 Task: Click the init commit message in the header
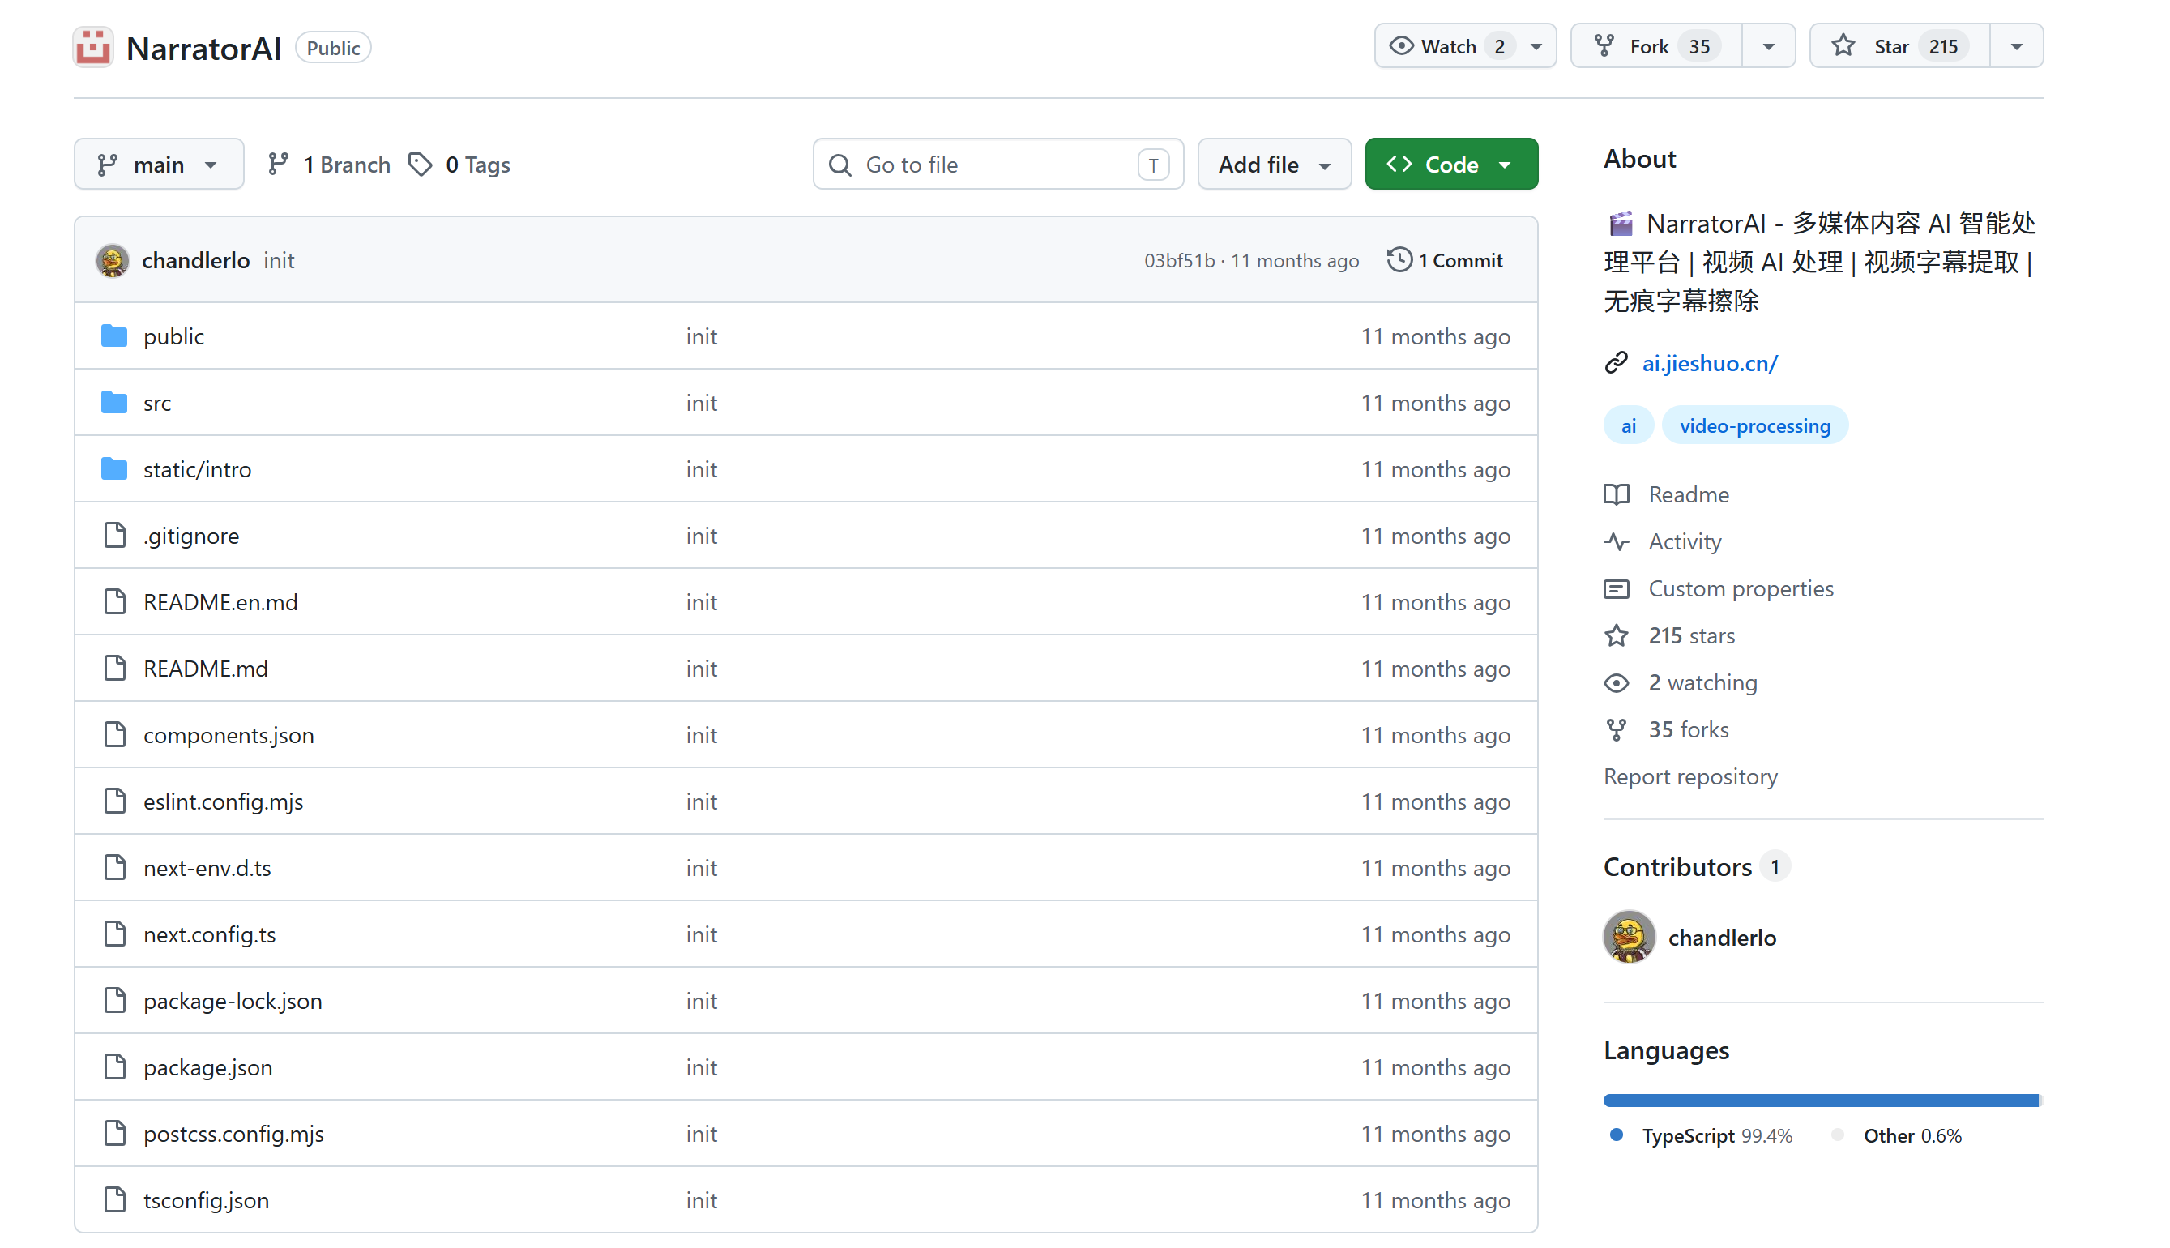(279, 261)
